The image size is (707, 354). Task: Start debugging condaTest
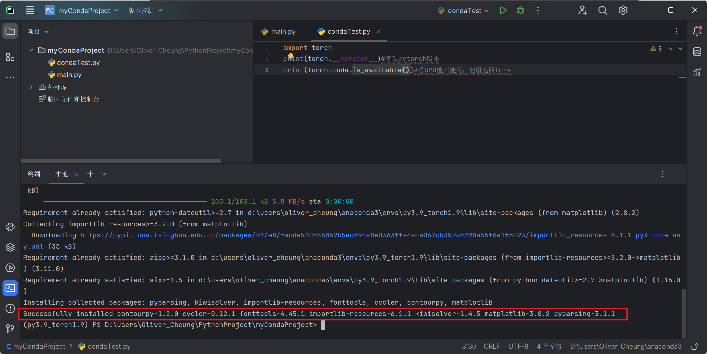(x=521, y=11)
